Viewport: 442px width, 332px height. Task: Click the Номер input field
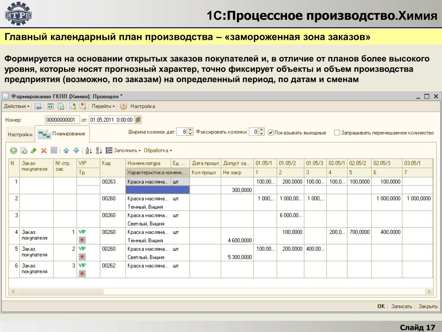61,120
